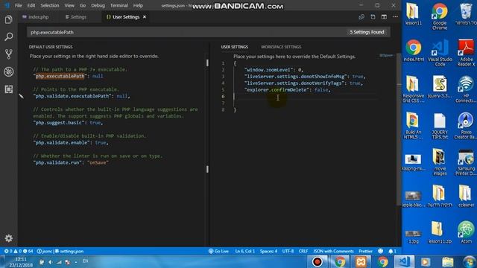
Task: Click the volume icon in the system tray
Action: point(50,262)
